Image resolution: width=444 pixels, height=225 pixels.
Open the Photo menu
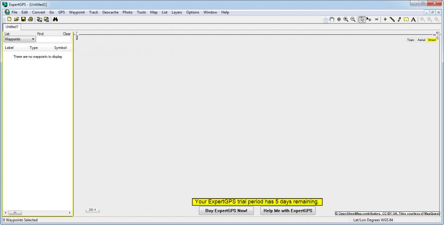click(x=128, y=12)
